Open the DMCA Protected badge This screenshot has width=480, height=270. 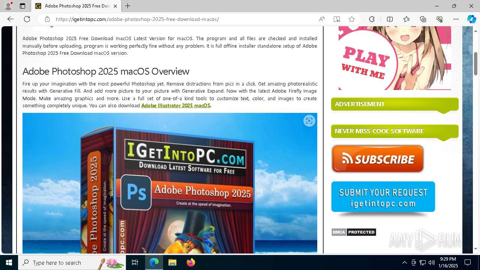354,232
